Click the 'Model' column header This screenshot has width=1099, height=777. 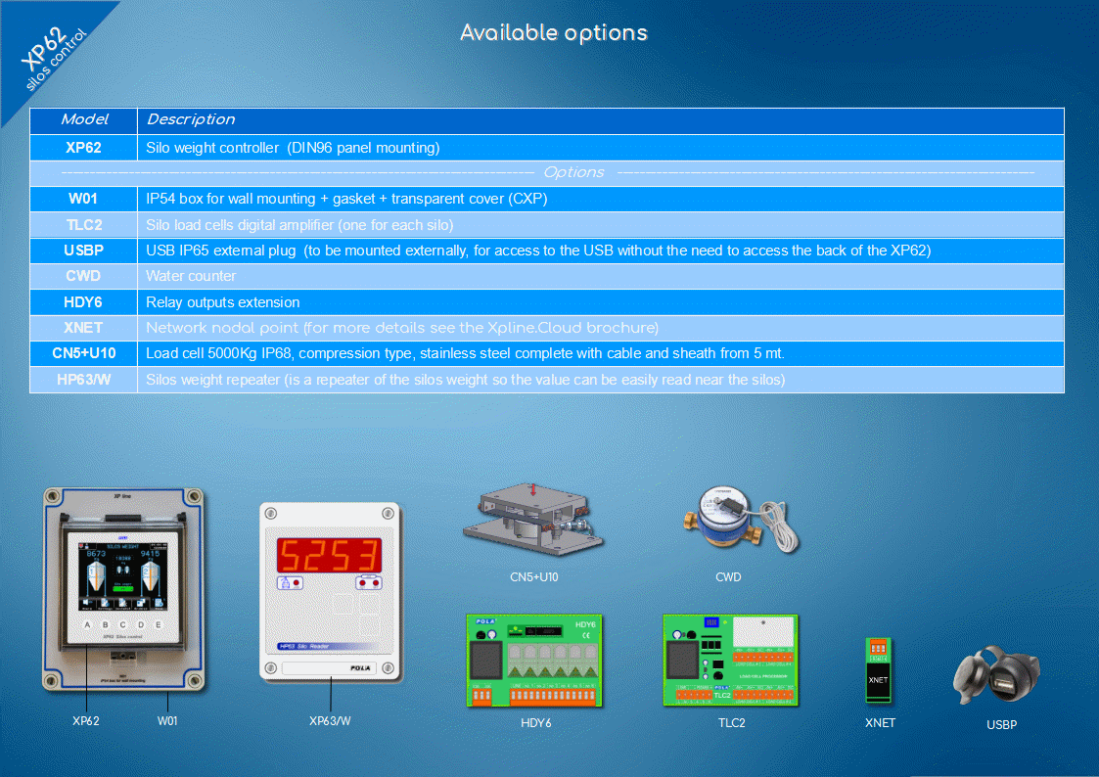coord(83,119)
